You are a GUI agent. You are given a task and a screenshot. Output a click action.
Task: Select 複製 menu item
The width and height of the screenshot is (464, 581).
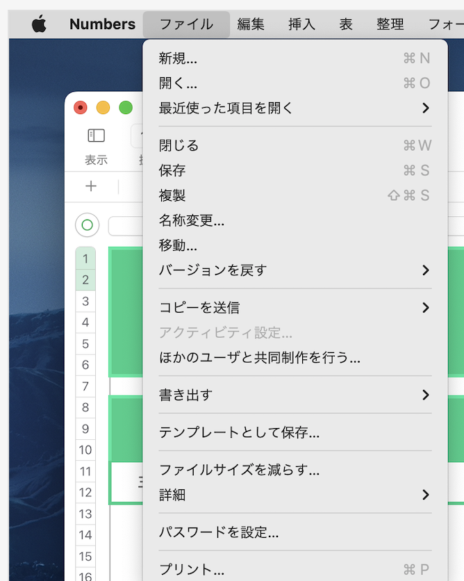[295, 195]
